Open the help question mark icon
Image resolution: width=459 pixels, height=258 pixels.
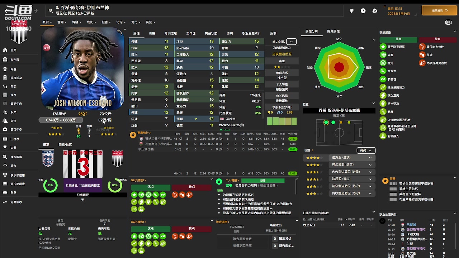pyautogui.click(x=363, y=11)
